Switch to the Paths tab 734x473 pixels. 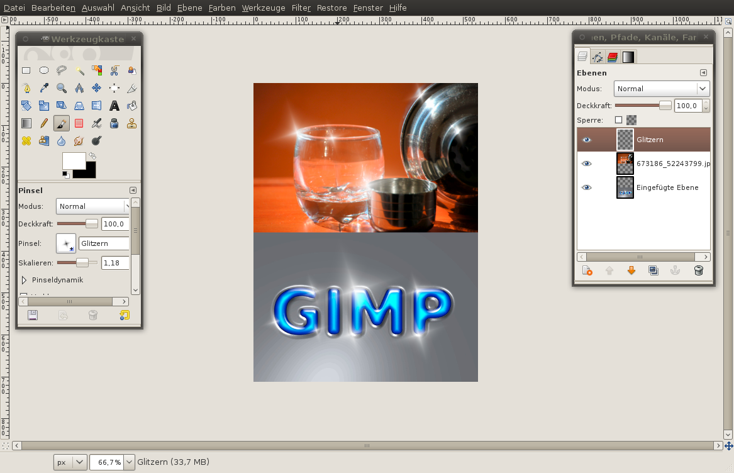point(598,57)
